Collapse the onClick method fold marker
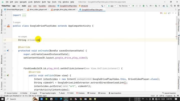The width and height of the screenshot is (180, 101). (x=12, y=75)
